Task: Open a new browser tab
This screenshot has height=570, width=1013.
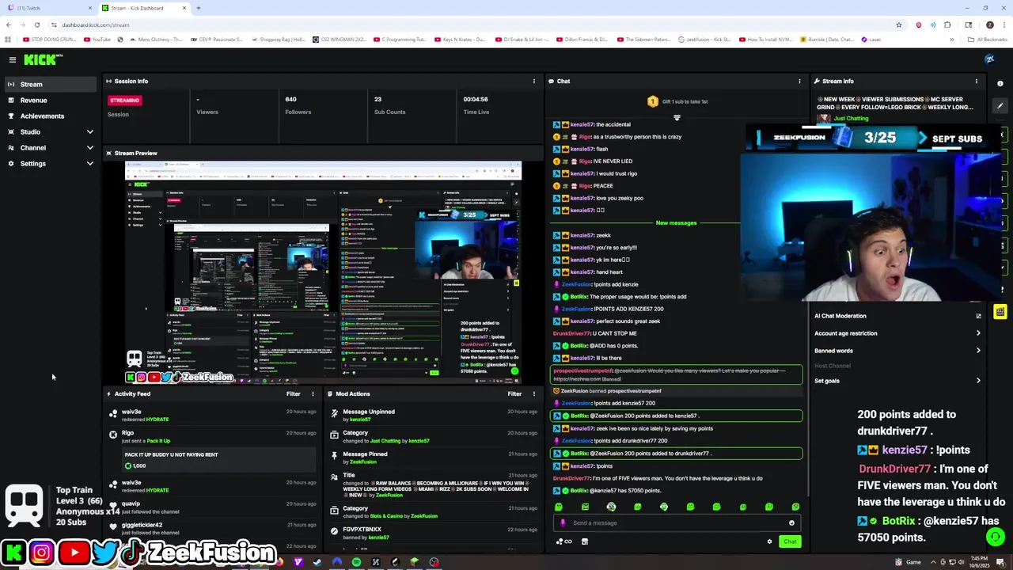Action: (x=198, y=8)
